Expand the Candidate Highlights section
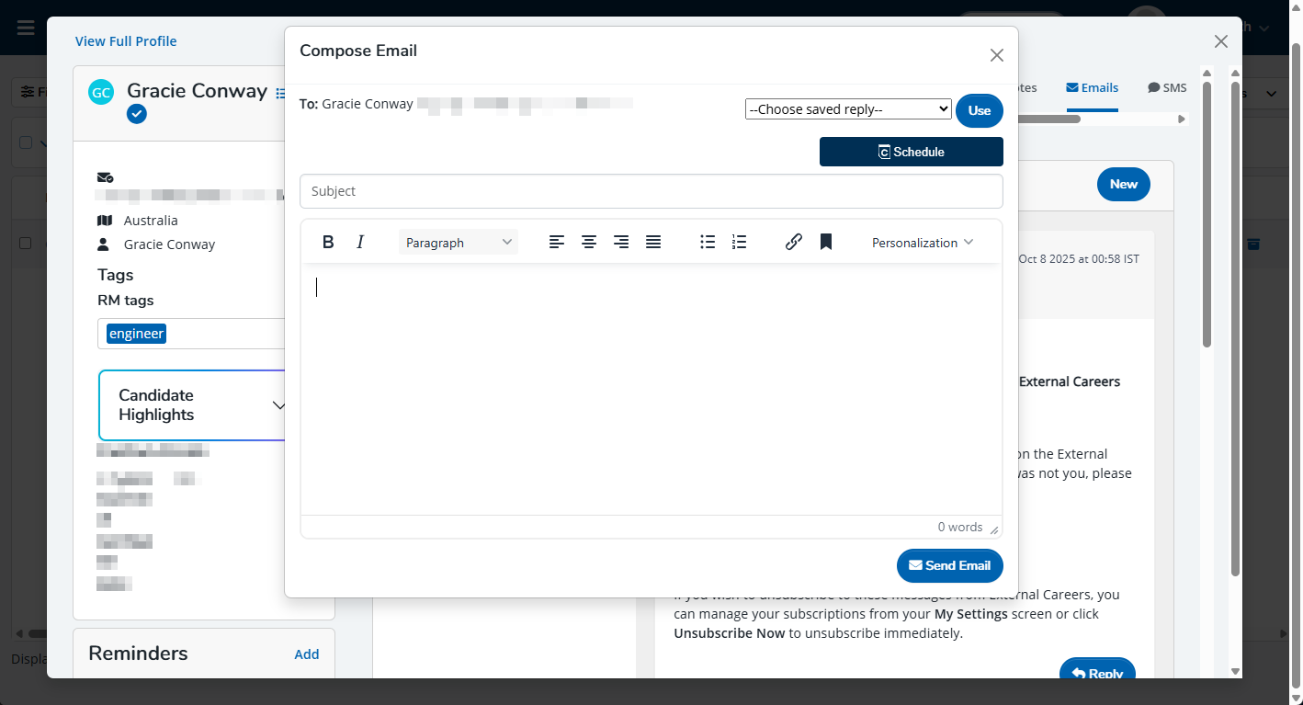 (x=279, y=405)
